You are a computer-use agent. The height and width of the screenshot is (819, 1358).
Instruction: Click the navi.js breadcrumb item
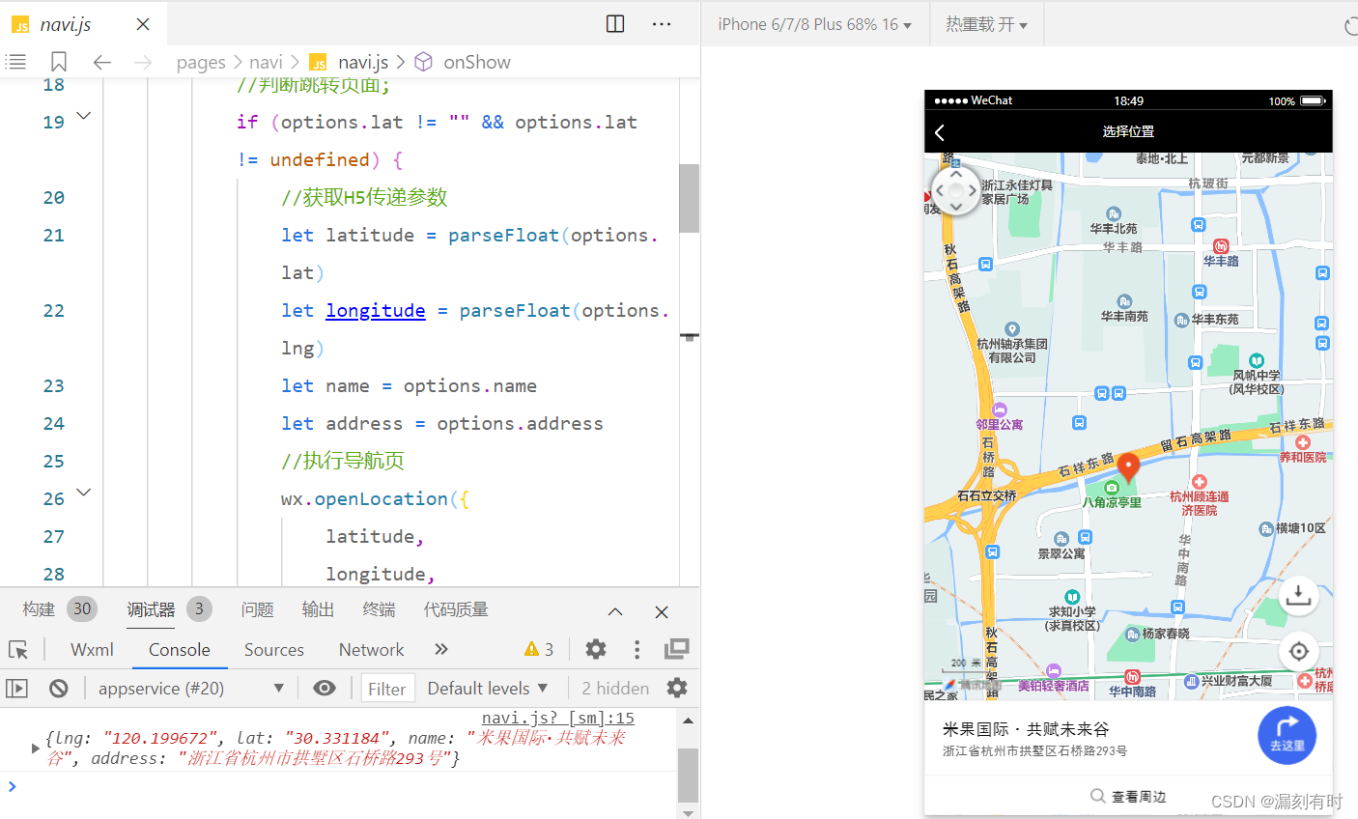point(362,62)
